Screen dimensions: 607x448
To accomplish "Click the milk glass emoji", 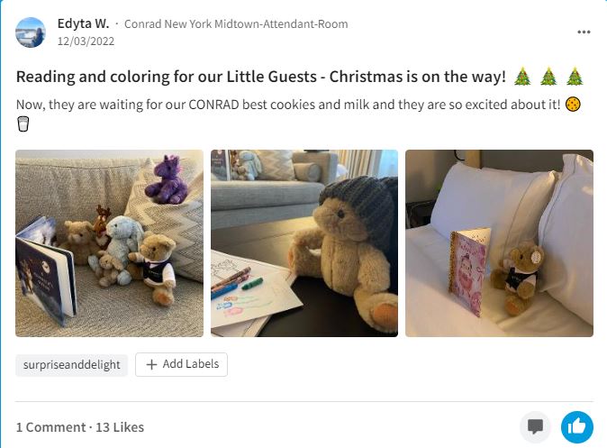I will (x=23, y=124).
